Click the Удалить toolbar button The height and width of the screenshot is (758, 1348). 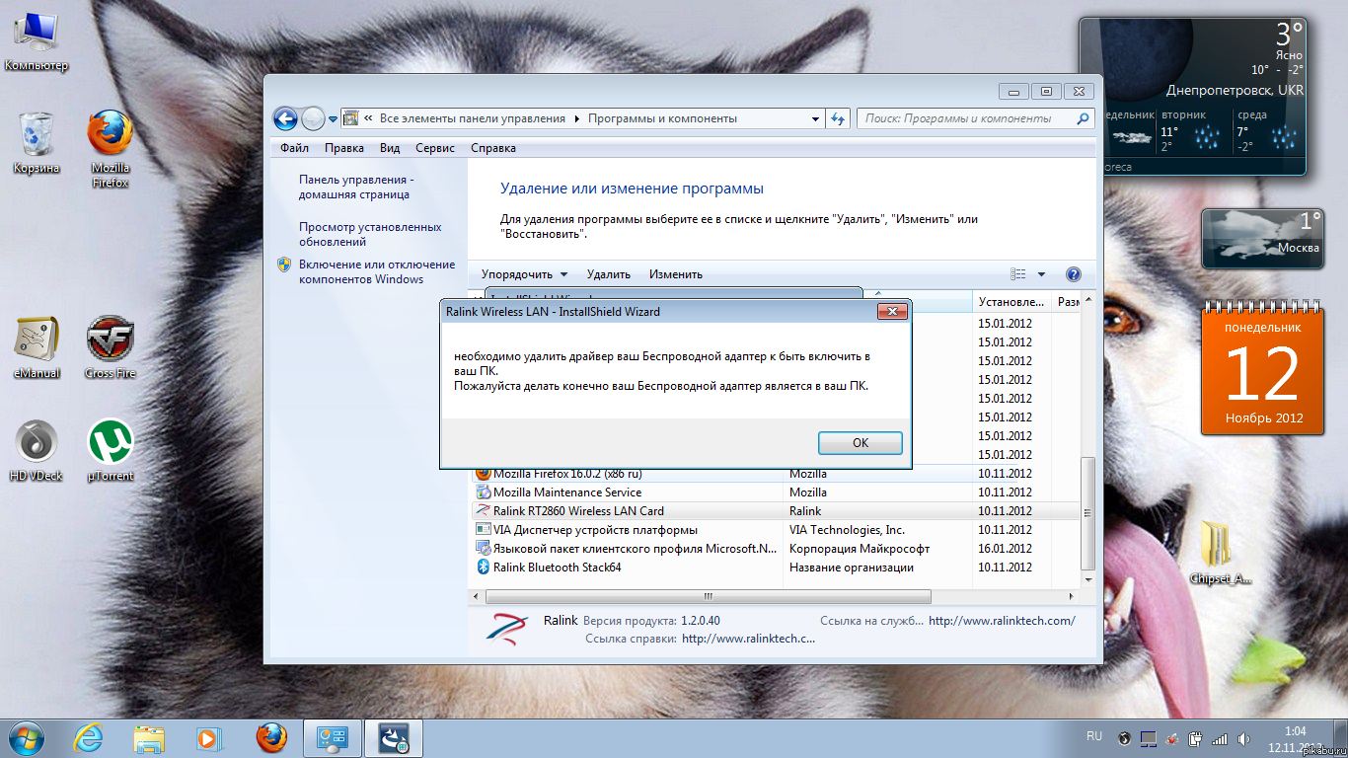(x=608, y=274)
